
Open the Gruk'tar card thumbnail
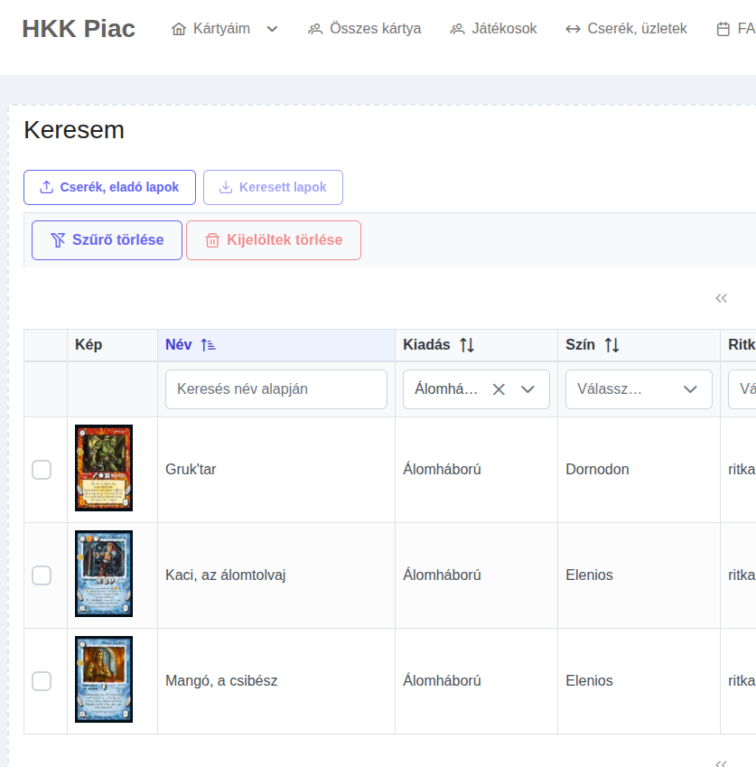pos(104,468)
